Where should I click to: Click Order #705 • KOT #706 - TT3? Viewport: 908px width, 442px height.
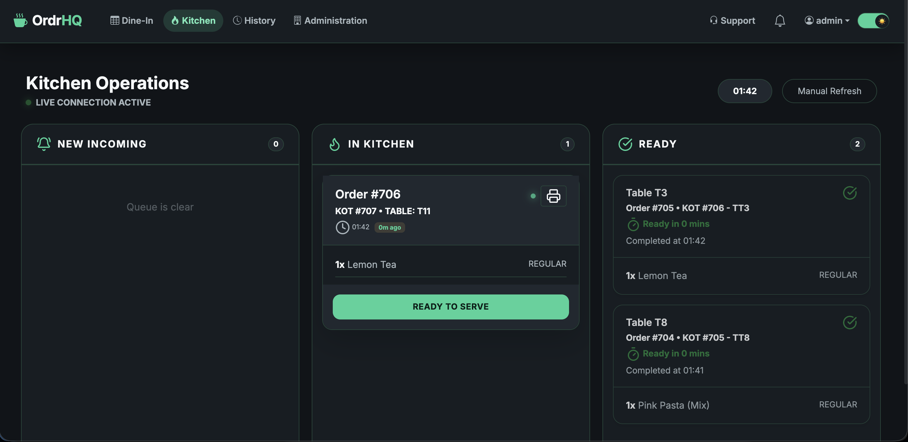coord(687,208)
